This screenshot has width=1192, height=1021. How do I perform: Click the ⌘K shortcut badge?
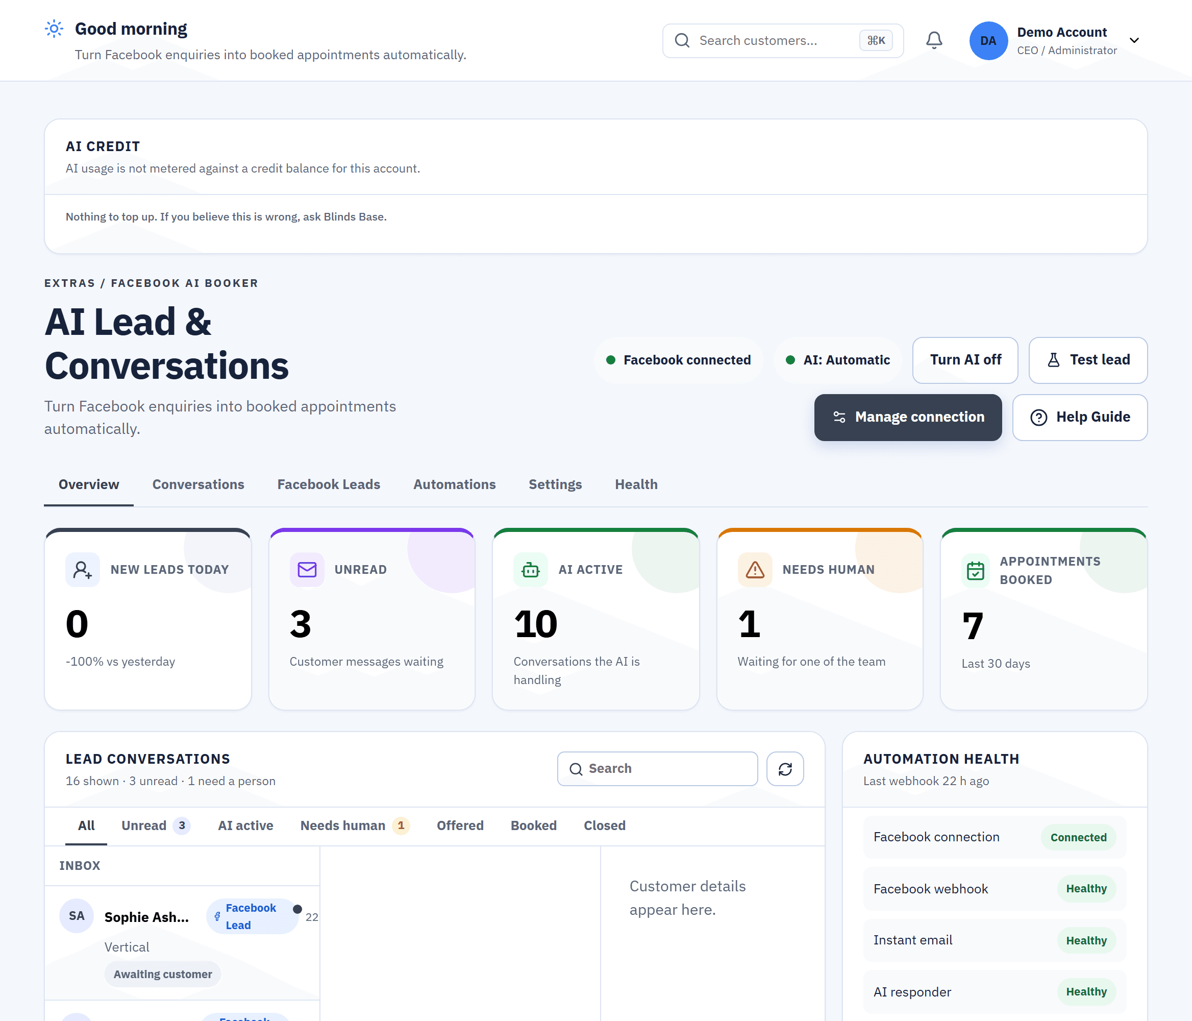point(876,41)
